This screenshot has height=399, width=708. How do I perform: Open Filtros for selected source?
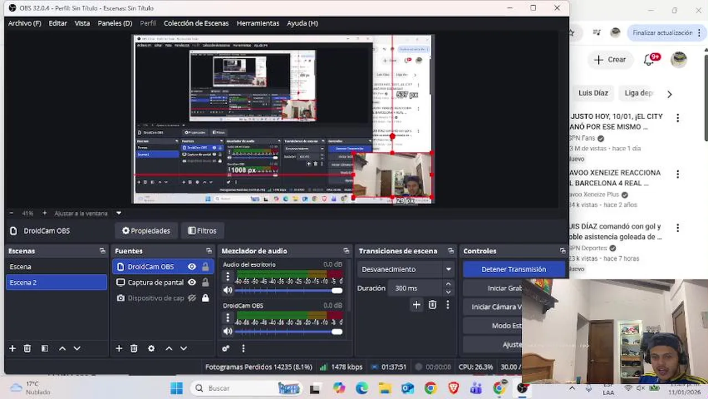pyautogui.click(x=202, y=231)
